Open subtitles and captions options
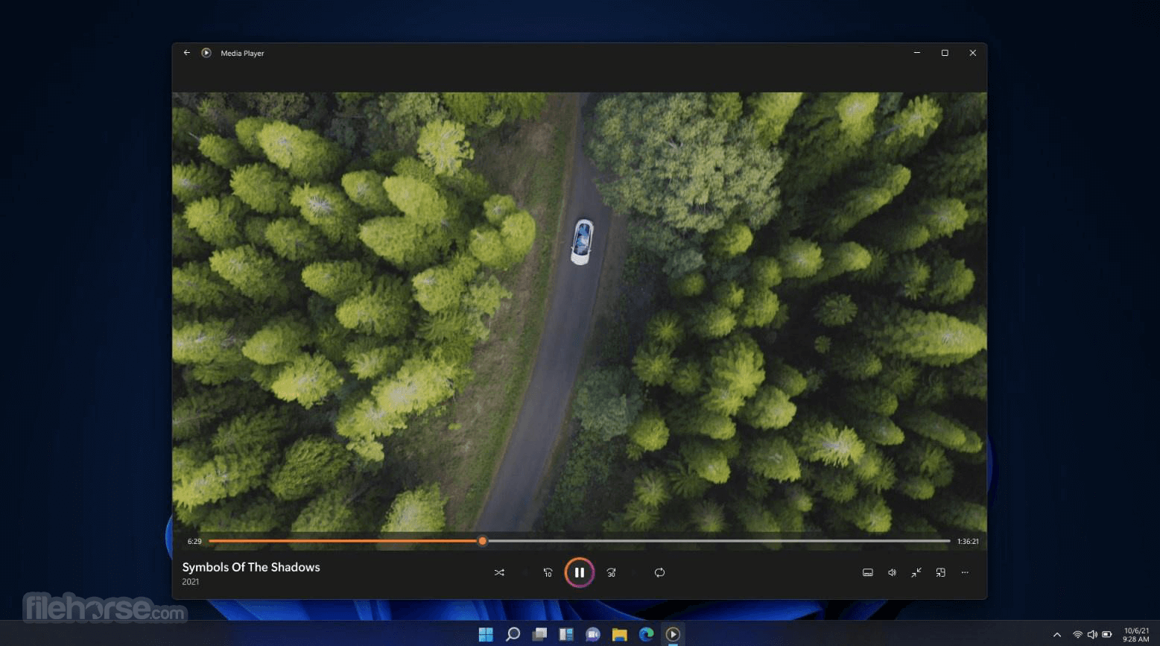 coord(868,572)
